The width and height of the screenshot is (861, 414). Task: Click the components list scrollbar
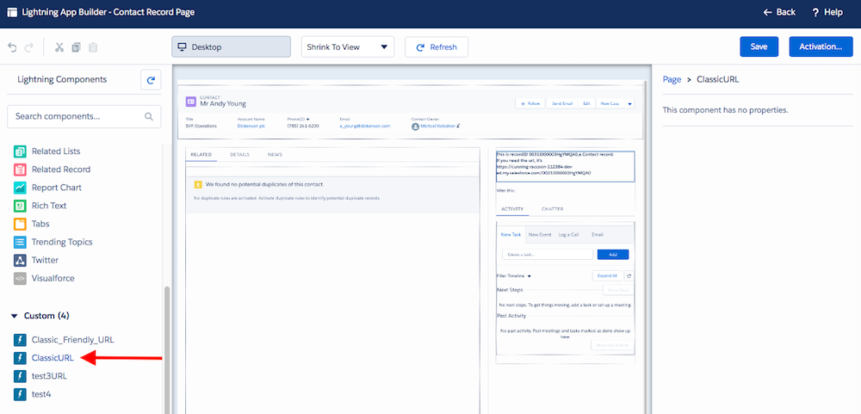167,349
